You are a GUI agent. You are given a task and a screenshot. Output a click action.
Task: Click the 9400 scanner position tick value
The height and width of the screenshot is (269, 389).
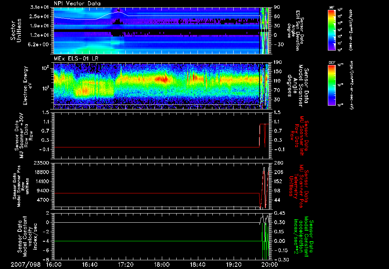tap(43, 191)
